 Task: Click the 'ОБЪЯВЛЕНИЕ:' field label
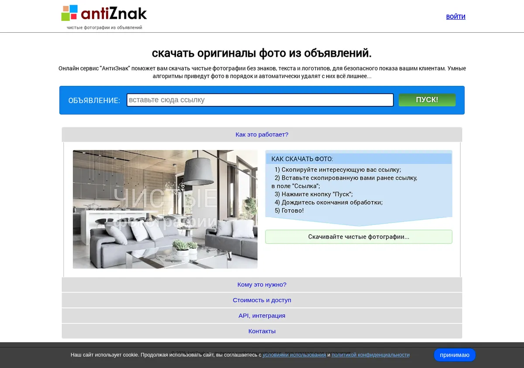click(94, 100)
